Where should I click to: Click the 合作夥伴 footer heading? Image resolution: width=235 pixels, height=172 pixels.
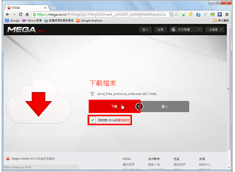tap(154, 159)
